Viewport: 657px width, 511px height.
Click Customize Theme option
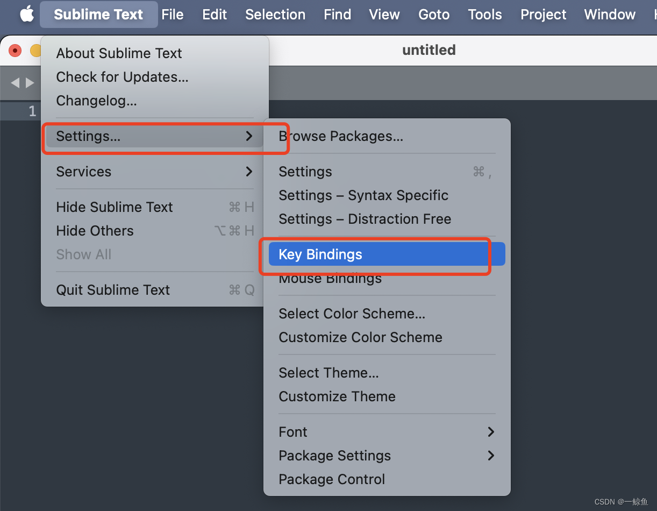(387, 396)
